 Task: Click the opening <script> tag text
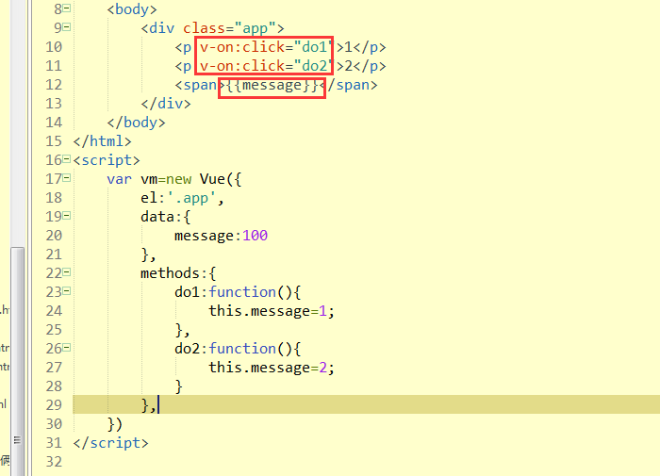point(107,160)
